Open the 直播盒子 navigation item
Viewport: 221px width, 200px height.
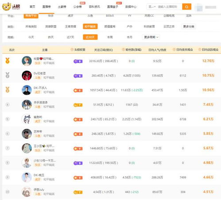click(112, 7)
